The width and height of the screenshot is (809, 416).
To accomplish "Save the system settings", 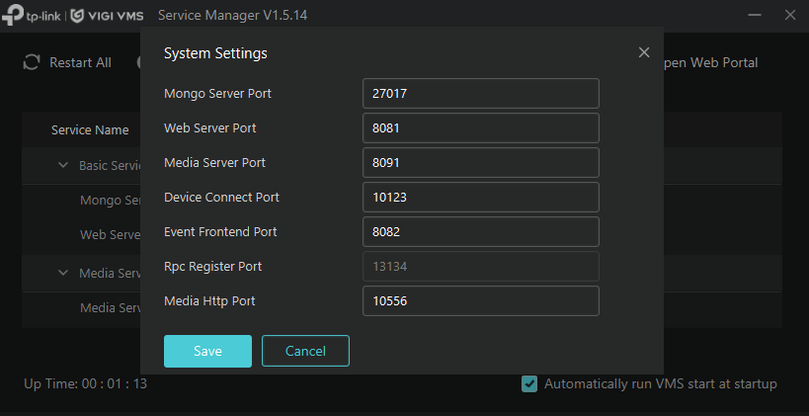I will coord(207,351).
